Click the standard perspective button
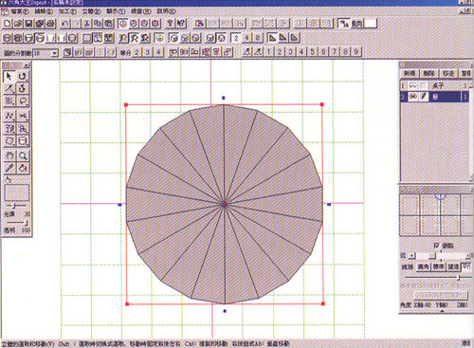 pos(438,266)
